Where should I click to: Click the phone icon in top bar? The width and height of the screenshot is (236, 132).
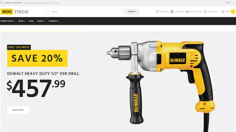[2, 3]
